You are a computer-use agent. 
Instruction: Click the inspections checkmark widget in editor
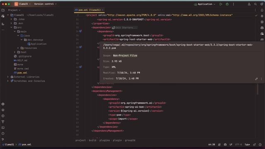[256, 15]
